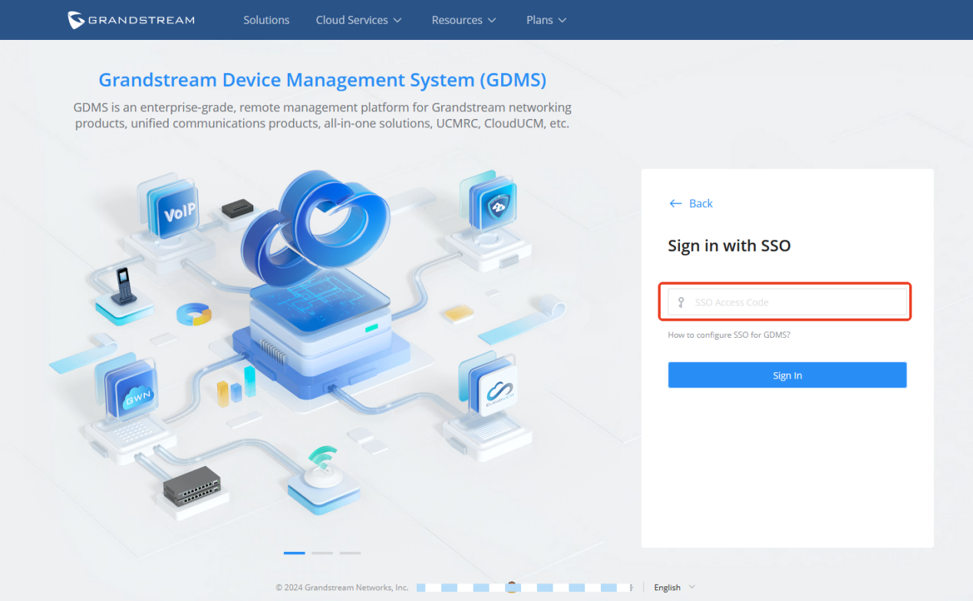Screen dimensions: 973x601
Task: Click the central blue cloud logo
Action: (315, 228)
